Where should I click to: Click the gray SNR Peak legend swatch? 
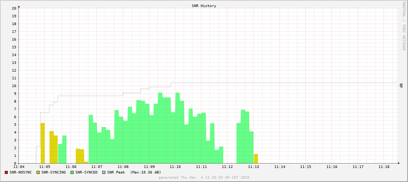[x=104, y=172]
